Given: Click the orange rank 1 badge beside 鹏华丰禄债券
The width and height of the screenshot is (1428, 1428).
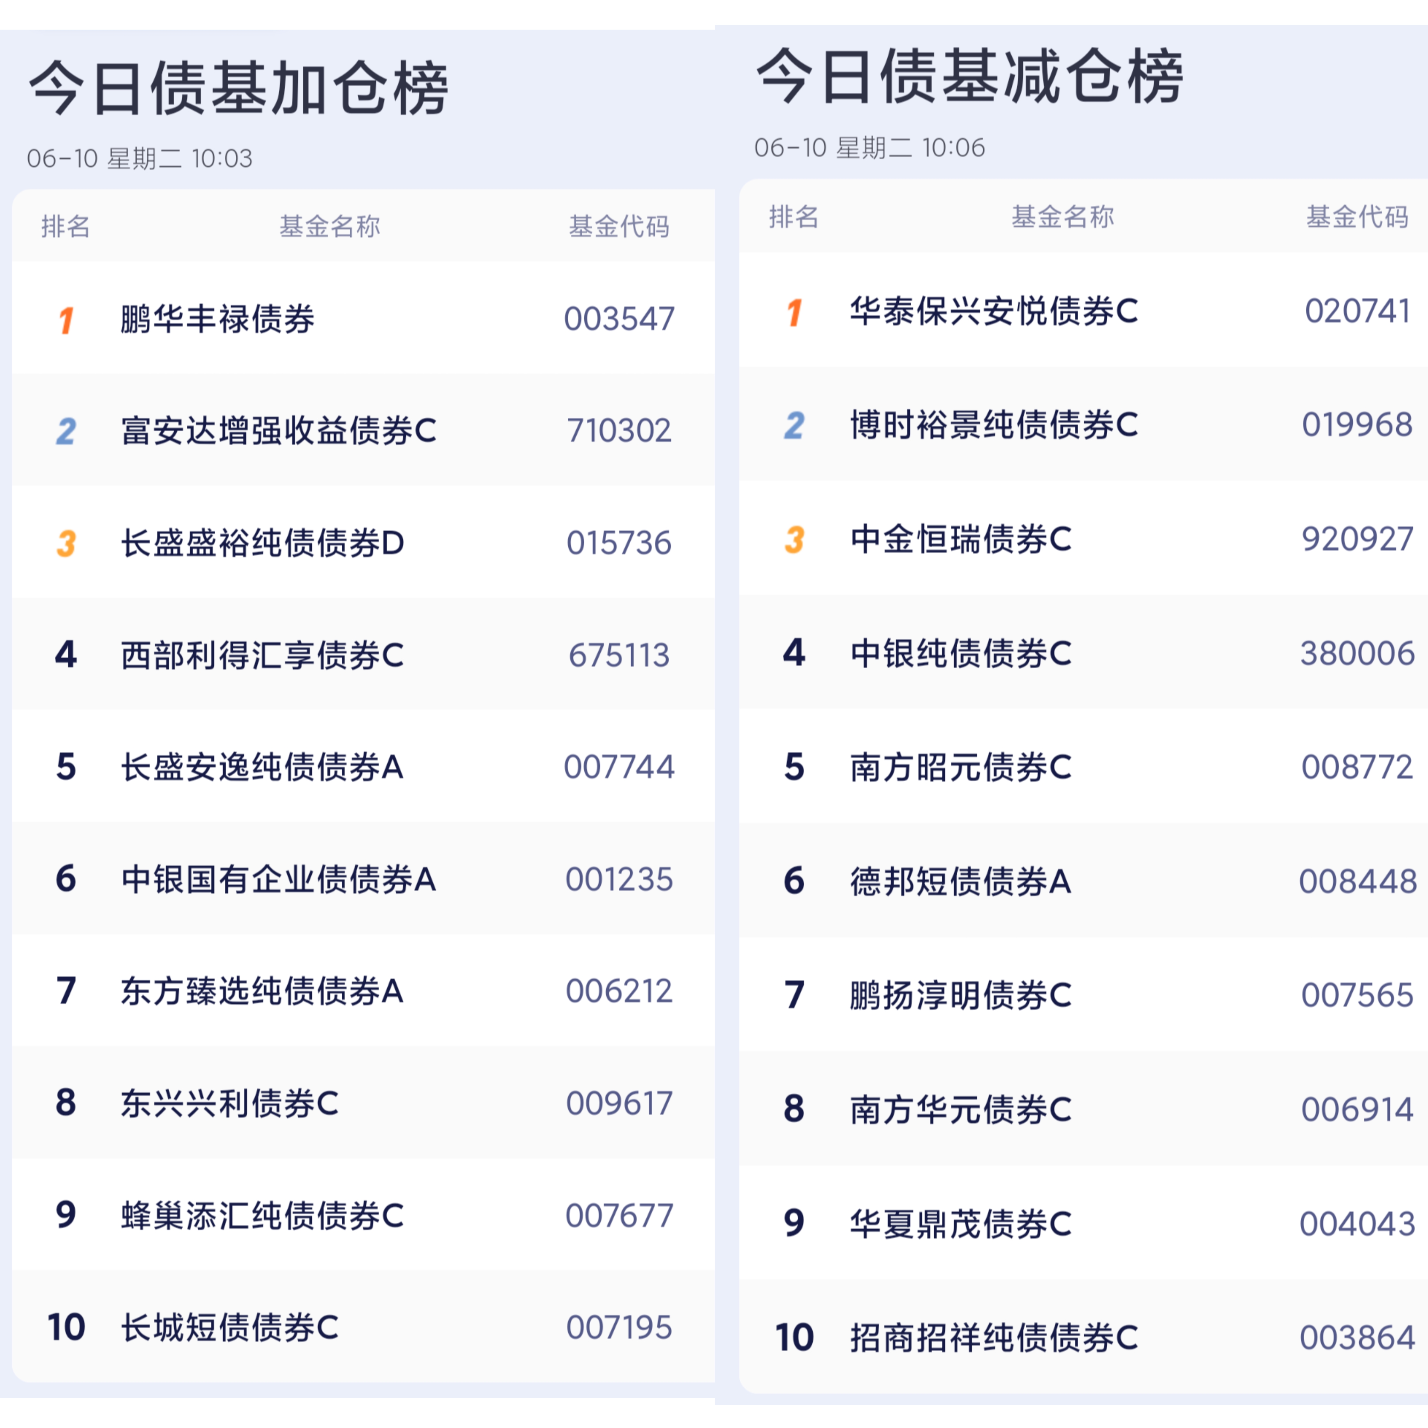Looking at the screenshot, I should (67, 320).
